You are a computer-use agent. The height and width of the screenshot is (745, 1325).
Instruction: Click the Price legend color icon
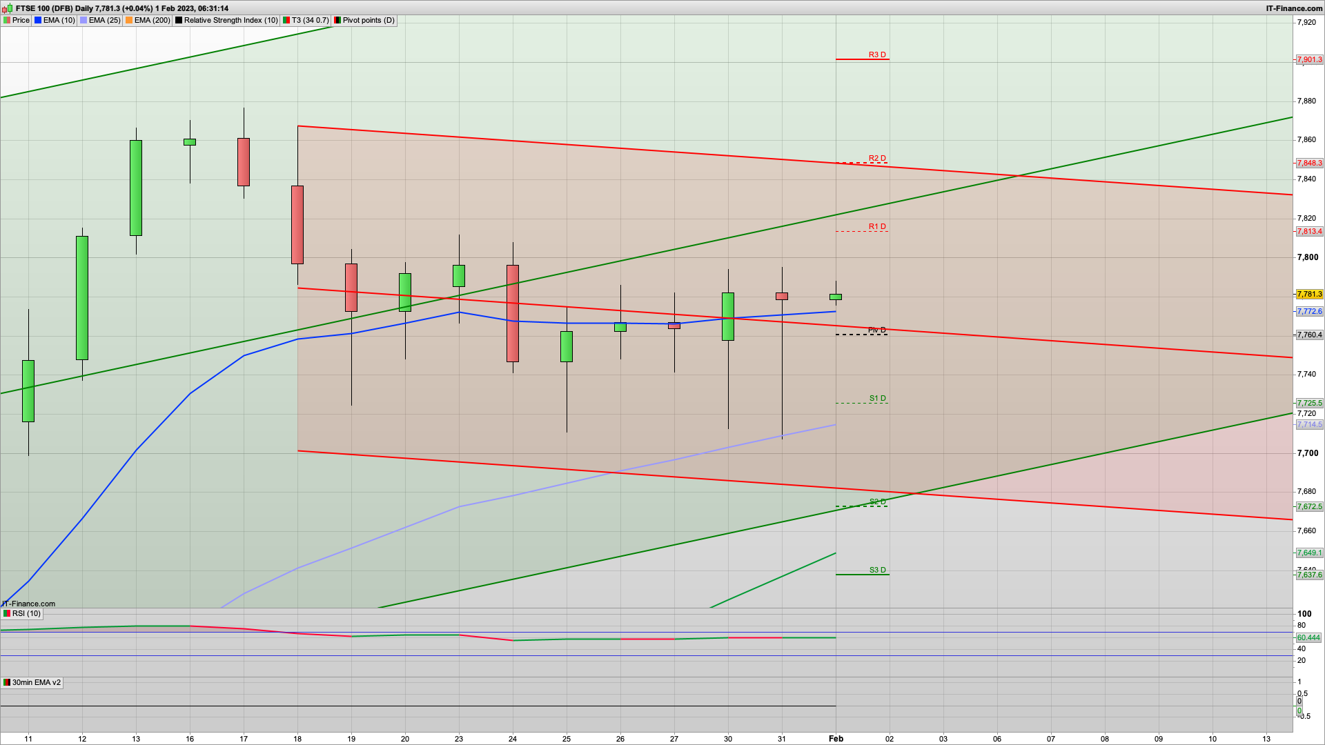pyautogui.click(x=7, y=21)
